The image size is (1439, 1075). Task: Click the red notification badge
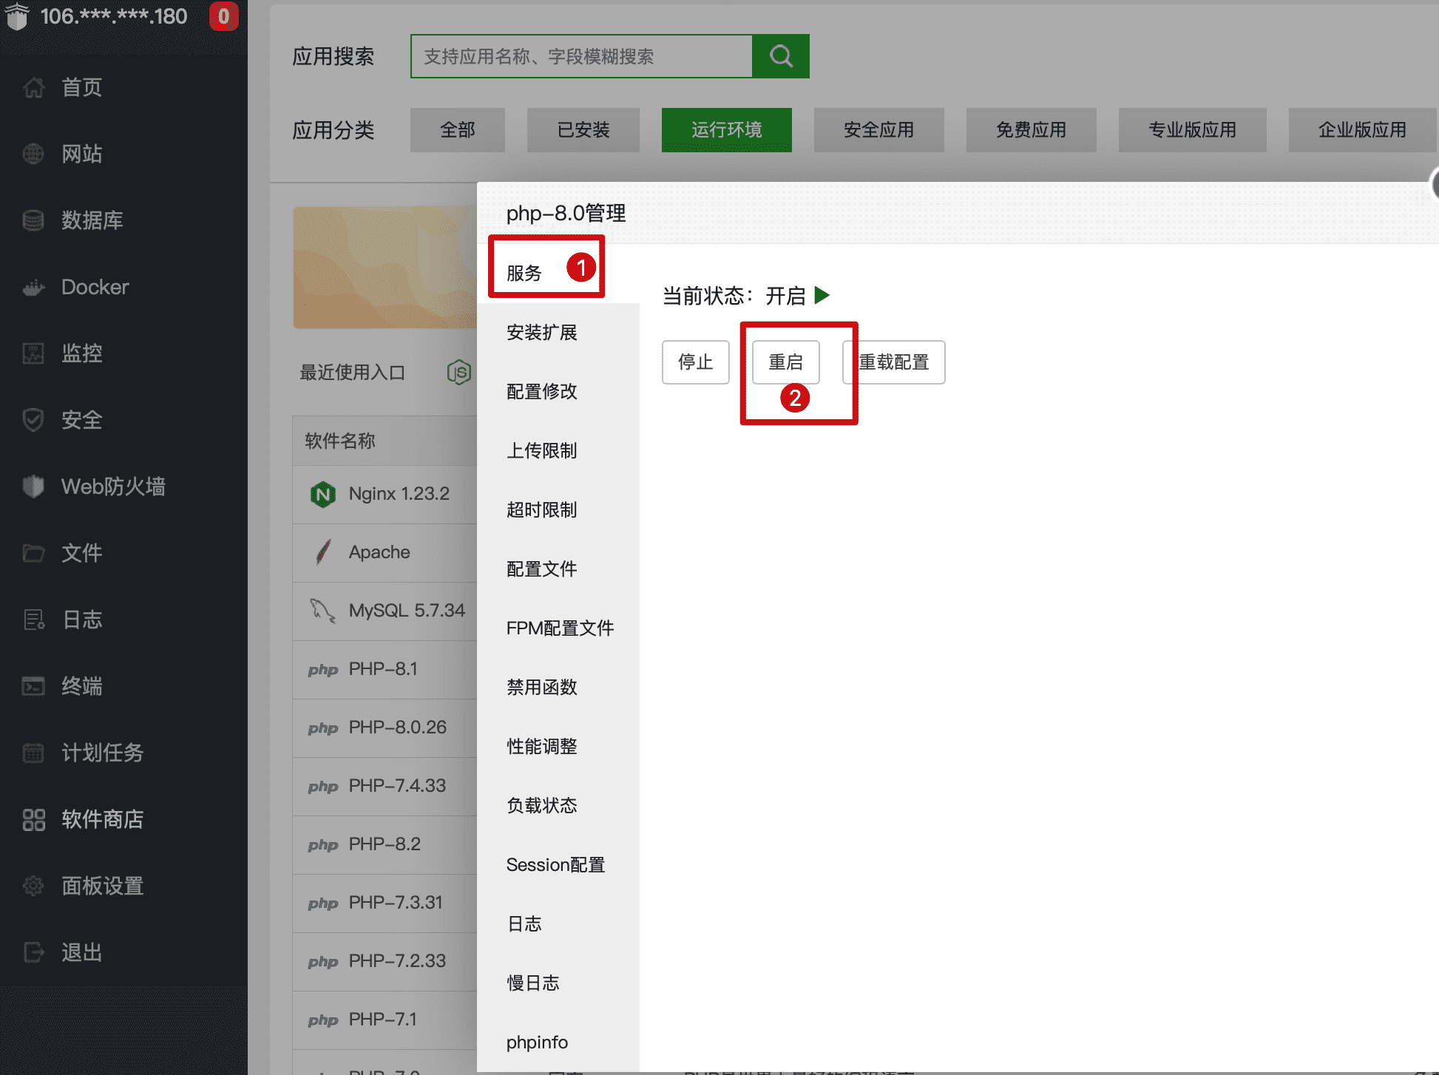[x=223, y=16]
